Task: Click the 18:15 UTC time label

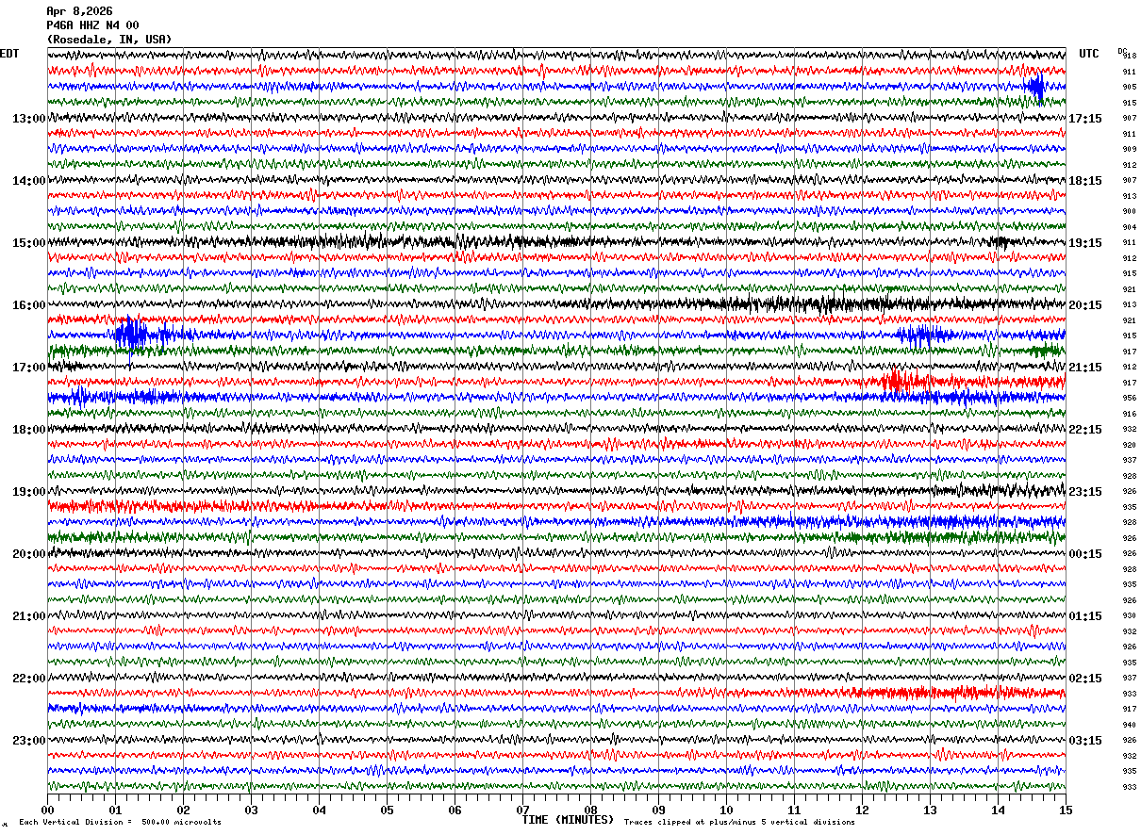Action: click(x=1085, y=181)
